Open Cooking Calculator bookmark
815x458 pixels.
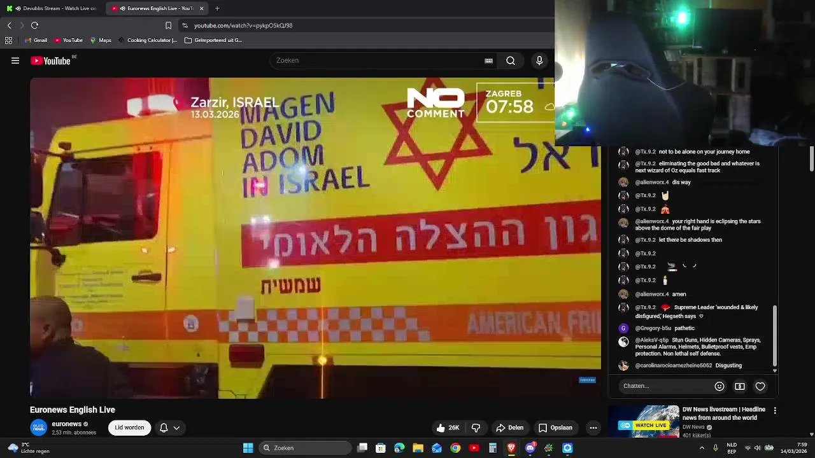click(x=147, y=40)
